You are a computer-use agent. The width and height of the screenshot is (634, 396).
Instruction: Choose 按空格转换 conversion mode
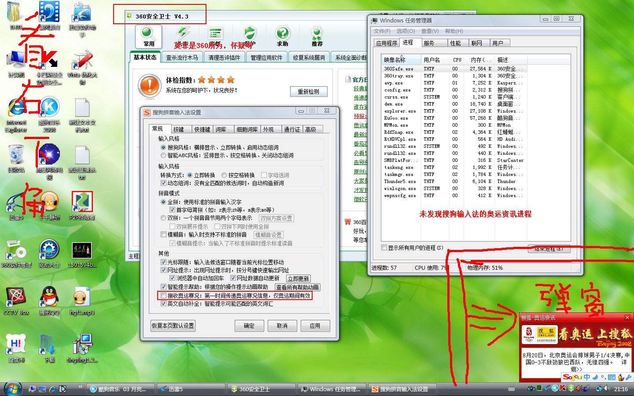[224, 175]
